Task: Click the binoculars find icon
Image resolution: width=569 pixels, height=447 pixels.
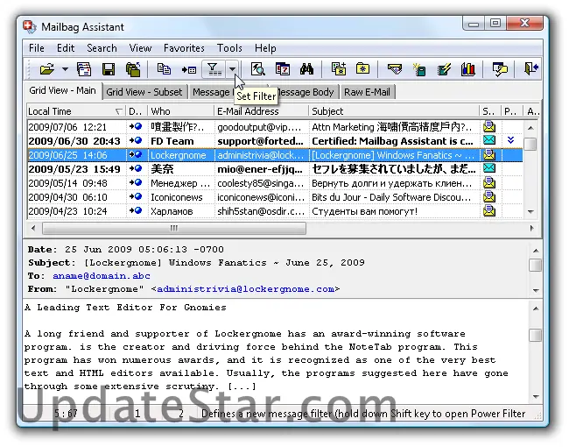Action: pyautogui.click(x=306, y=68)
